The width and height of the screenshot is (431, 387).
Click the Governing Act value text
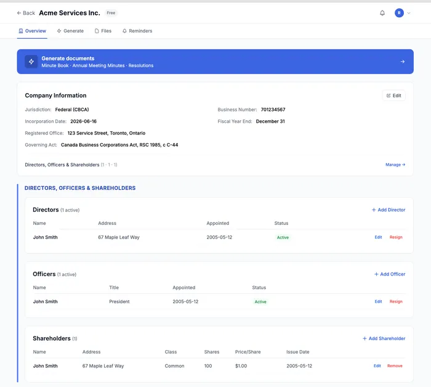pyautogui.click(x=119, y=145)
